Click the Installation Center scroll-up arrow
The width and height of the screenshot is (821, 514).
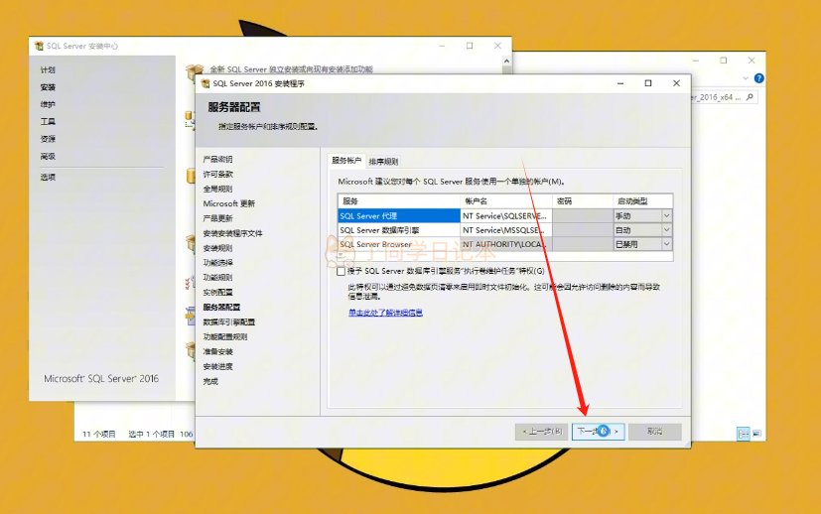506,62
